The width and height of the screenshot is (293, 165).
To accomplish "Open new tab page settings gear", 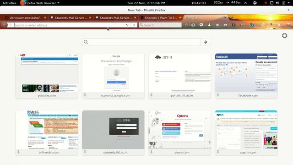I will coord(284,36).
